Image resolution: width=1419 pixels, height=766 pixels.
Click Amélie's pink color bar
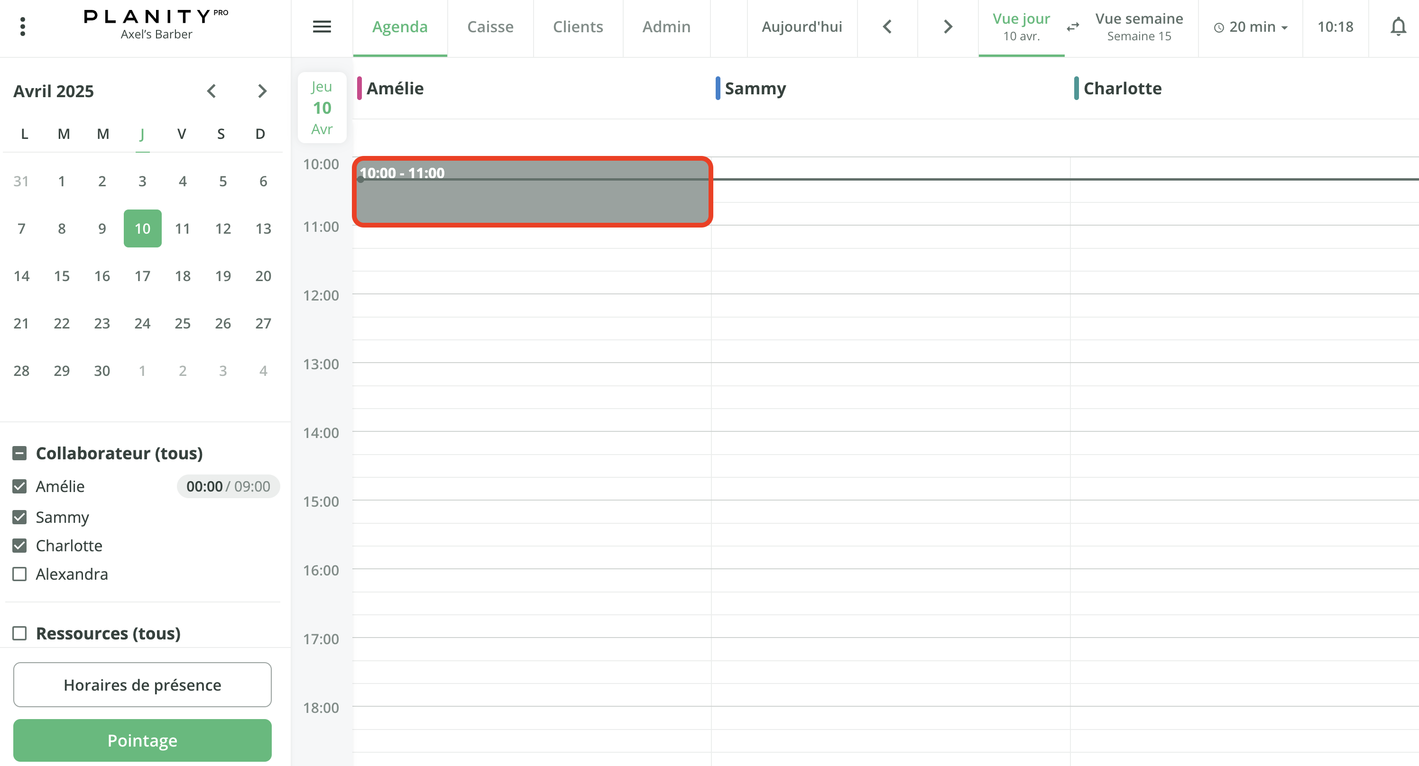[359, 88]
